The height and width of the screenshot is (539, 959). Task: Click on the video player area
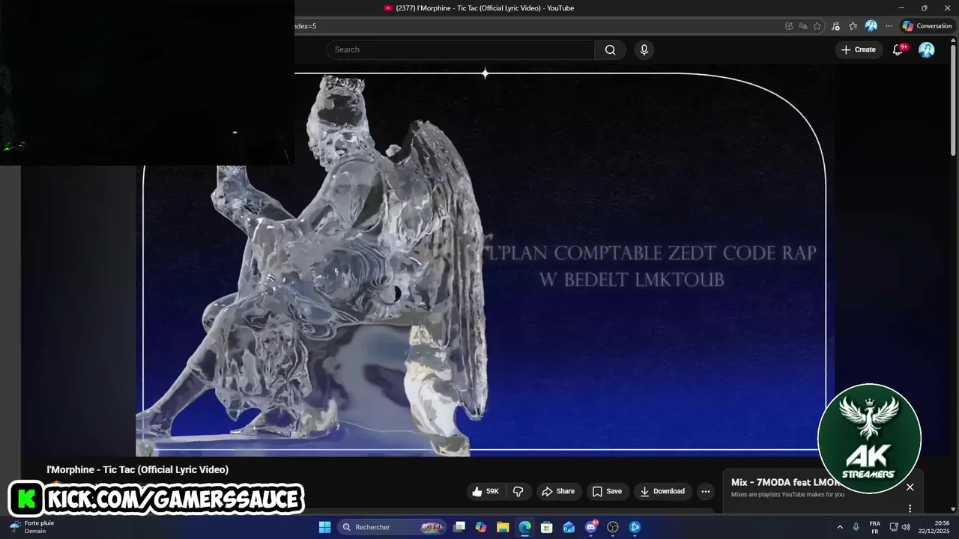pyautogui.click(x=485, y=262)
